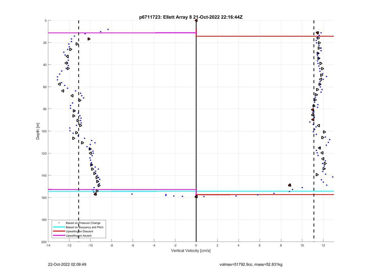Click the 'Vertical Velocity [cm/s]' axis label
Screen dimensions: 369x272
pyautogui.click(x=191, y=251)
